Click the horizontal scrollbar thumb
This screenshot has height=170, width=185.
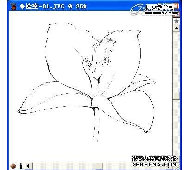[x=99, y=166]
